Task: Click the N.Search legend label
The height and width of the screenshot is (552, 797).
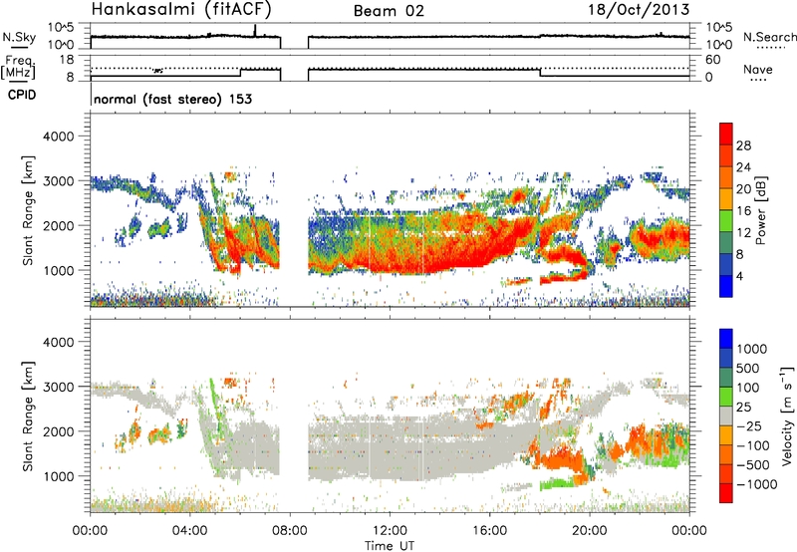Action: tap(770, 37)
